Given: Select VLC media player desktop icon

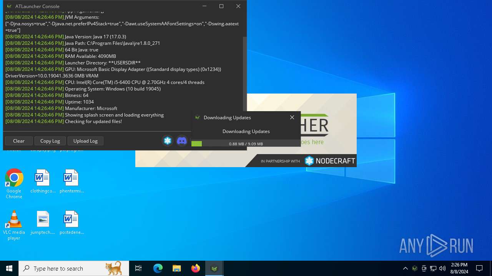Looking at the screenshot, I should coord(14,225).
